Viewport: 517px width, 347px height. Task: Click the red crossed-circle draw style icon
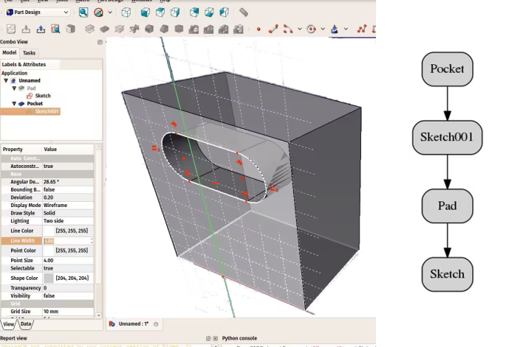(98, 13)
